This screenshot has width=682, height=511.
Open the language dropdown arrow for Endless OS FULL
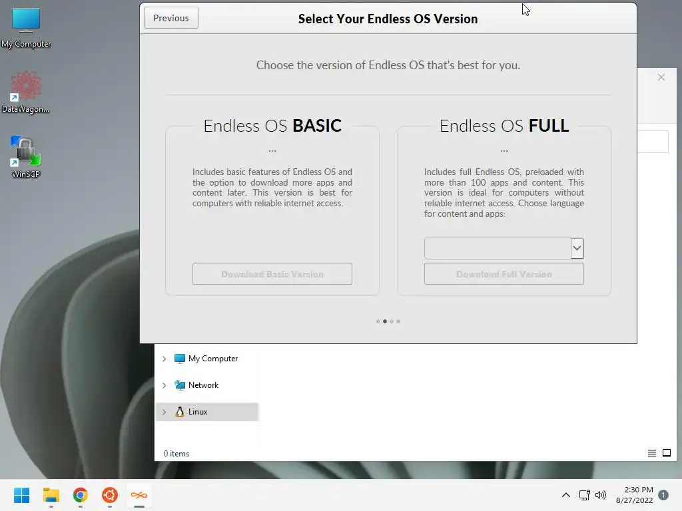click(577, 248)
